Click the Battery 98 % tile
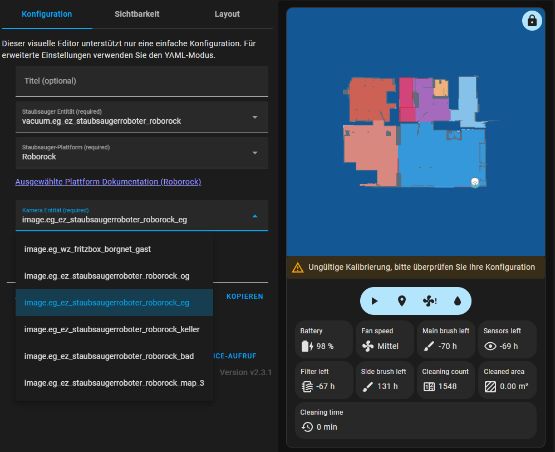555x452 pixels. click(x=323, y=339)
